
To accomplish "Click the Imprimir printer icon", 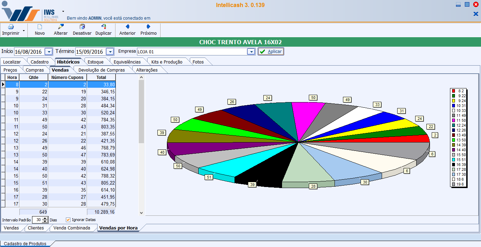I will point(11,27).
